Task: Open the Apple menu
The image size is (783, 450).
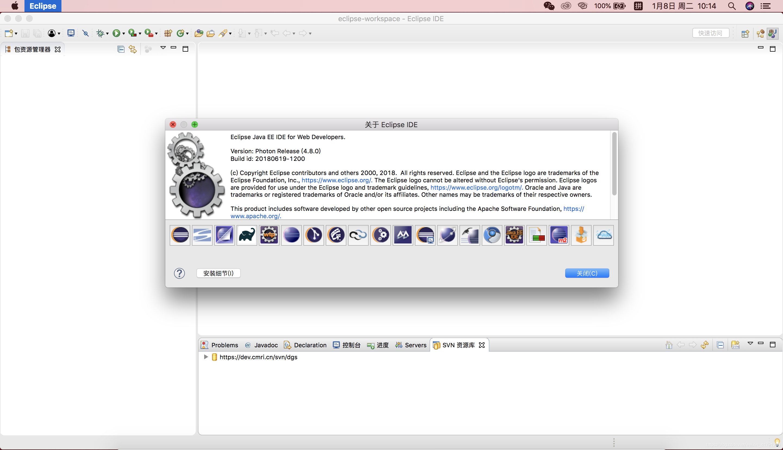Action: [14, 5]
